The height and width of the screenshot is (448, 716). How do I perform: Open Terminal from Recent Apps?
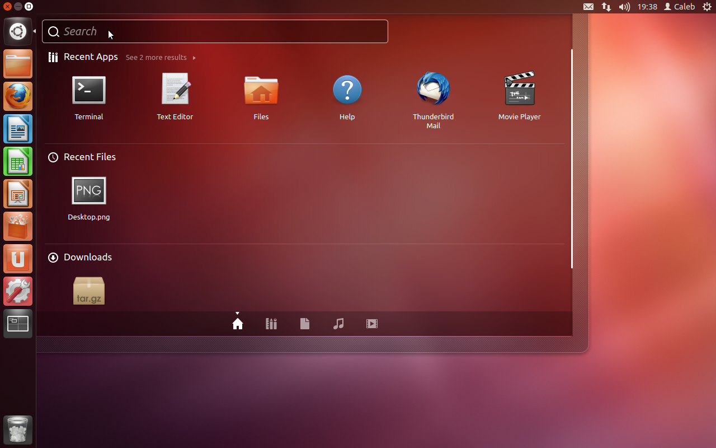coord(88,90)
